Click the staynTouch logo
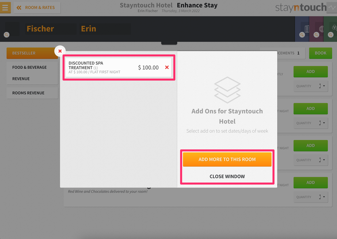Image resolution: width=337 pixels, height=239 pixels. (301, 8)
